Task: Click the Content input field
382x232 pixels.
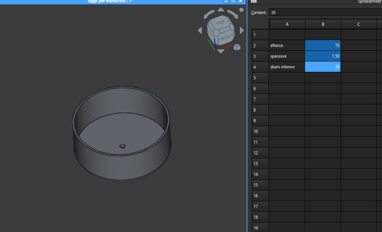Action: (325, 12)
